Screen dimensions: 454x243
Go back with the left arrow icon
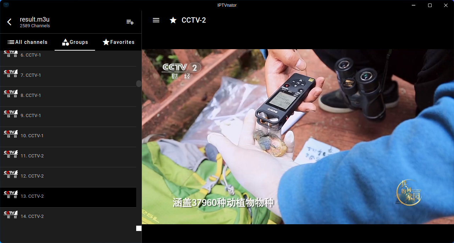pyautogui.click(x=9, y=22)
